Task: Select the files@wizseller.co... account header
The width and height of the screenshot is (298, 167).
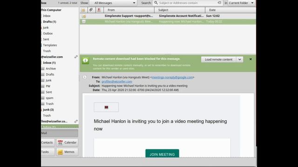Action: click(54, 122)
